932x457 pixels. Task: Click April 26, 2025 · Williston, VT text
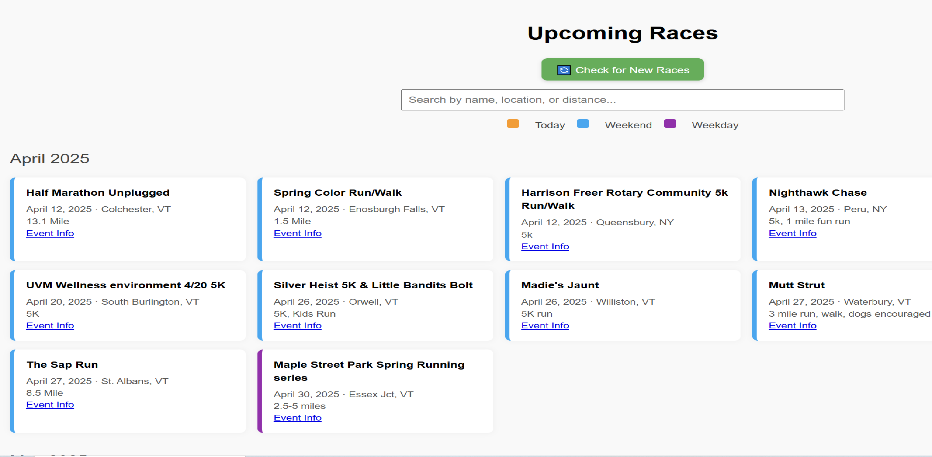pyautogui.click(x=588, y=302)
